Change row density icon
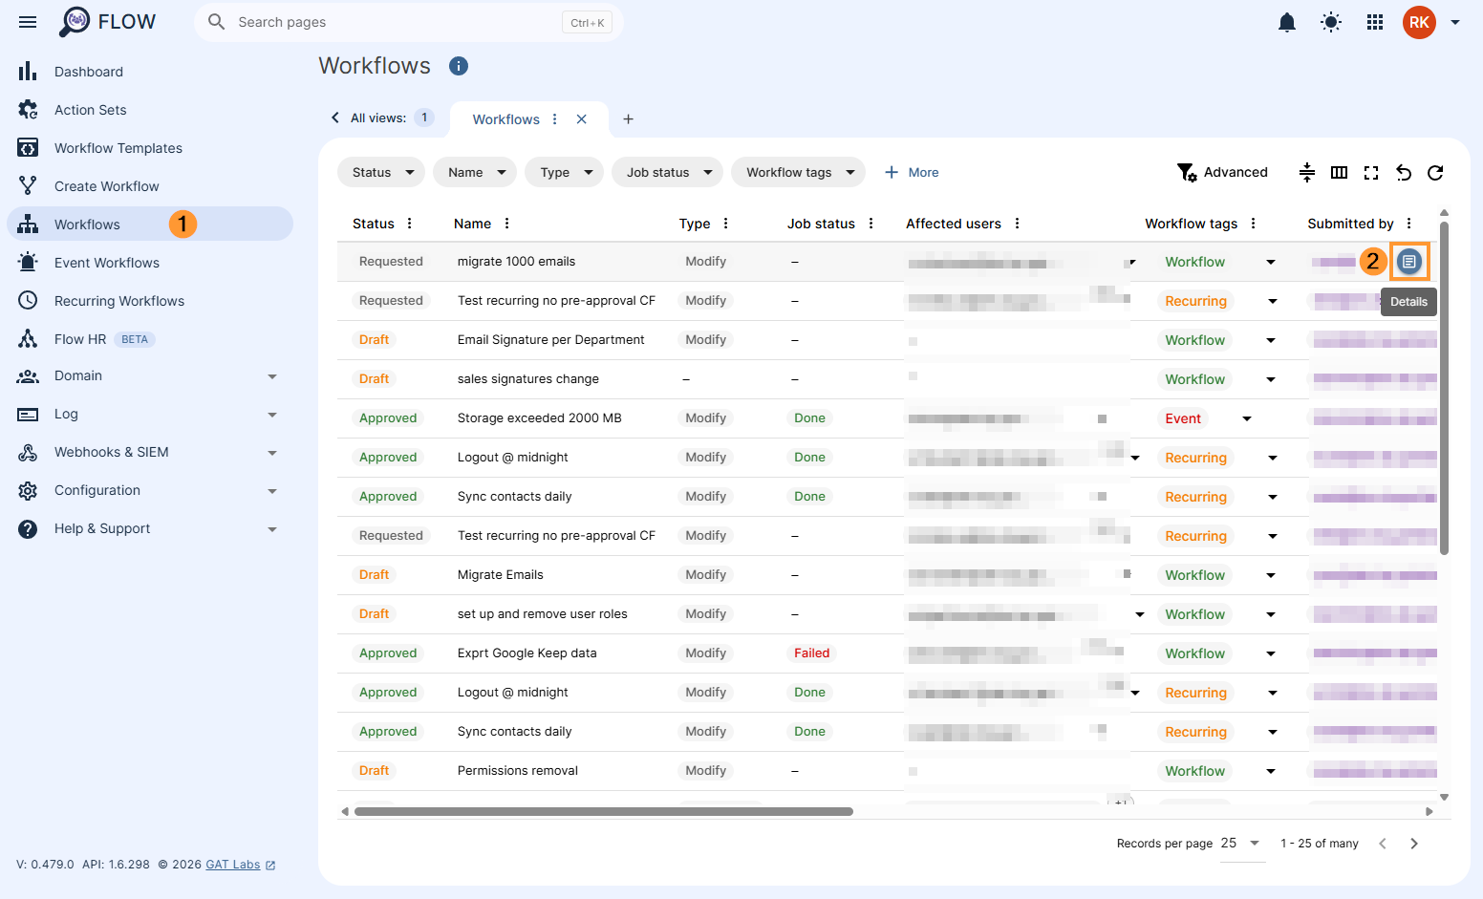This screenshot has width=1483, height=899. [x=1307, y=172]
